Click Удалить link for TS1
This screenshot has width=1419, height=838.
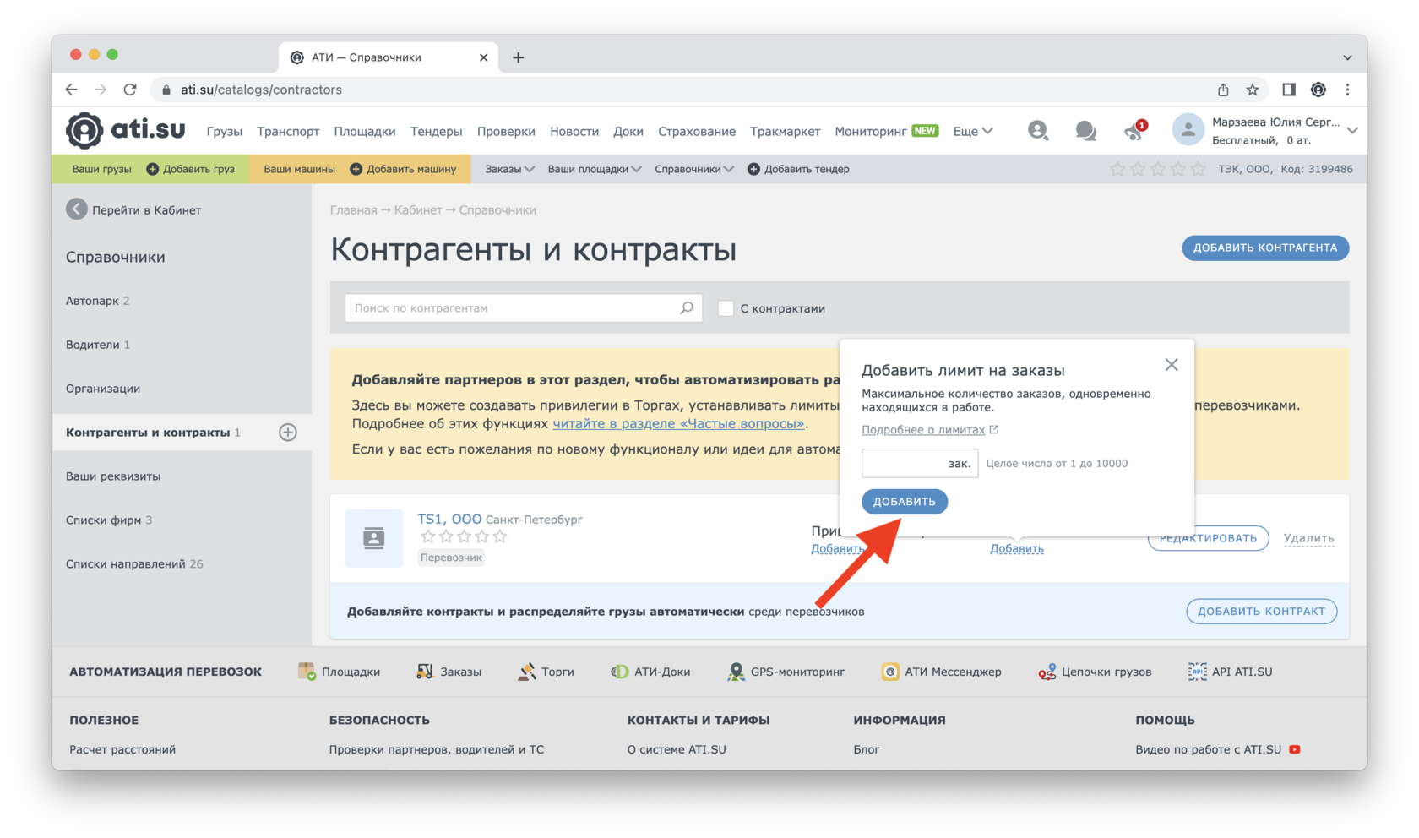pyautogui.click(x=1309, y=538)
